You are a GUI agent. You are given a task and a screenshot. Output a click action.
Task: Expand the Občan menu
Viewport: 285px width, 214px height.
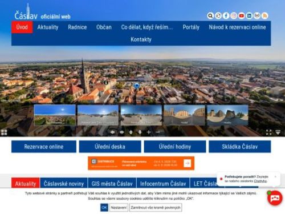pyautogui.click(x=104, y=27)
